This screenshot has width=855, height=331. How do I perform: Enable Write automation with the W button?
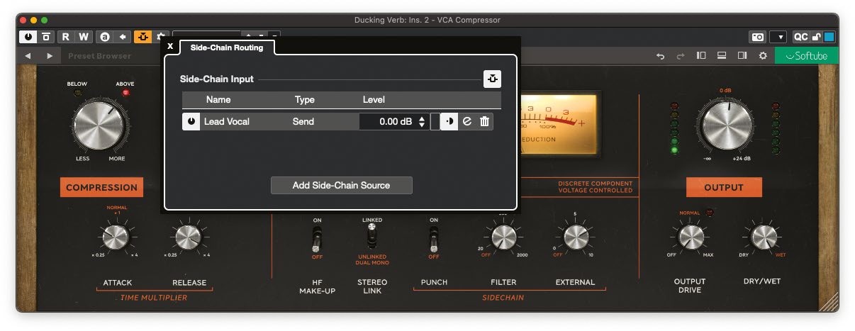84,37
